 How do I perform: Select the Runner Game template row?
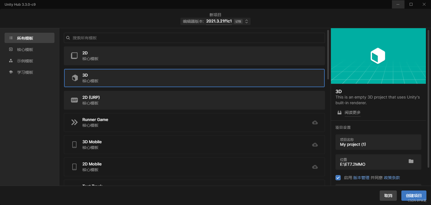tap(194, 122)
